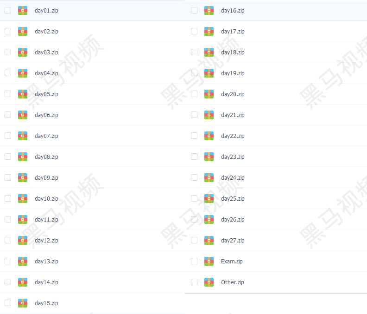Screen dimensions: 367x314
Task: Click the day13.zip archive icon
Action: (23, 261)
